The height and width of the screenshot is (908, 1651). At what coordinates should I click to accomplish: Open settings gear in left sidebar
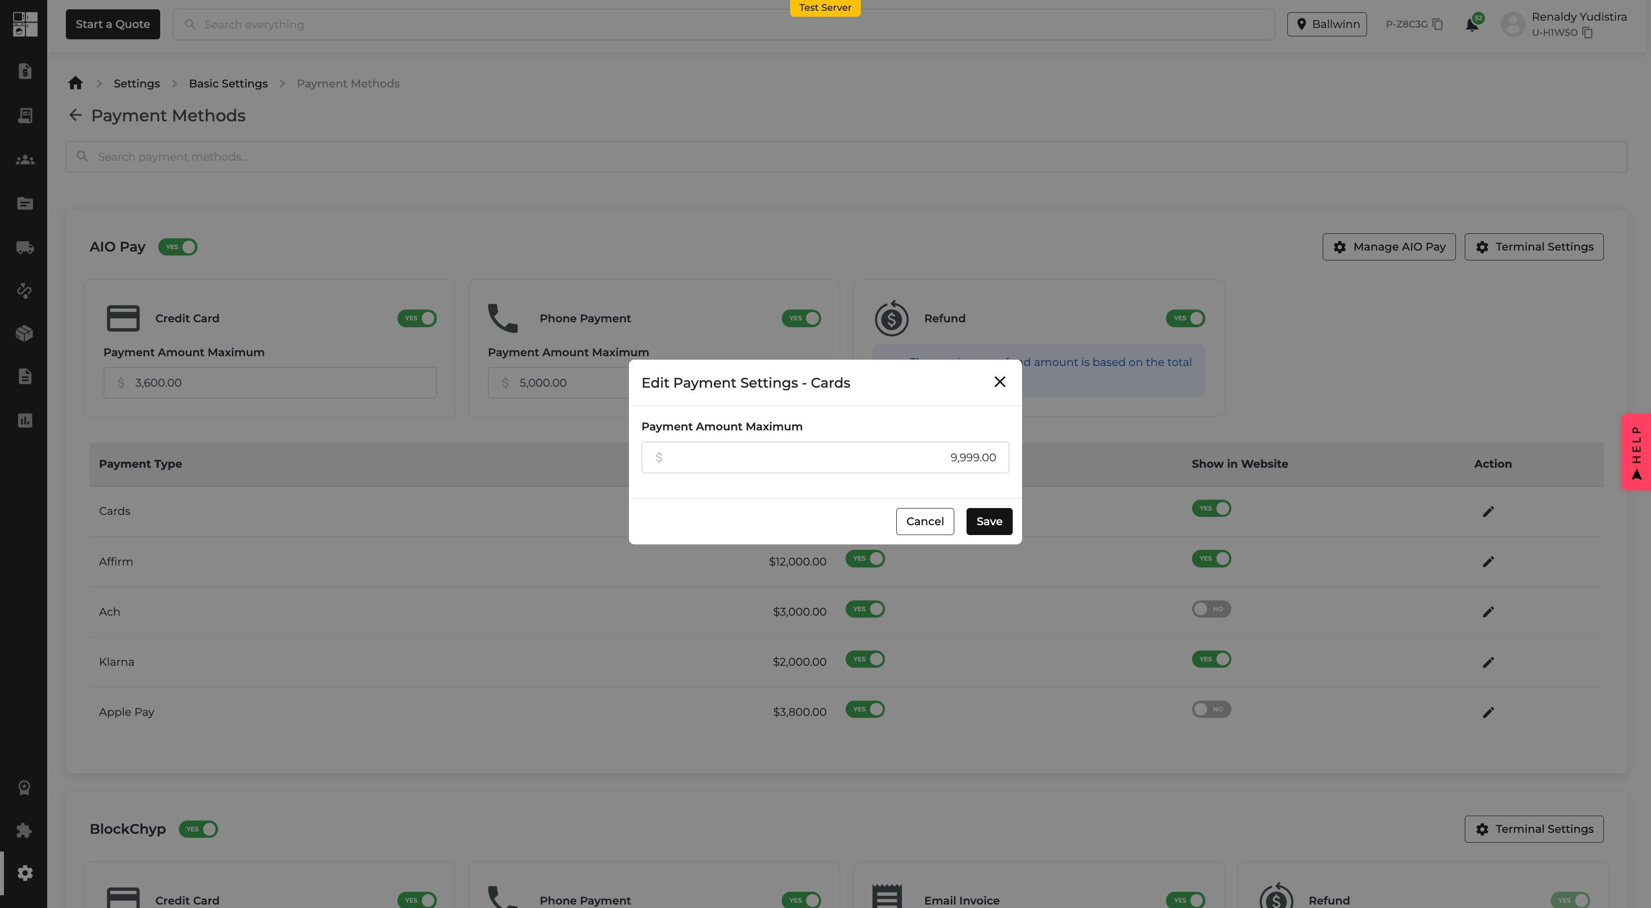(25, 873)
